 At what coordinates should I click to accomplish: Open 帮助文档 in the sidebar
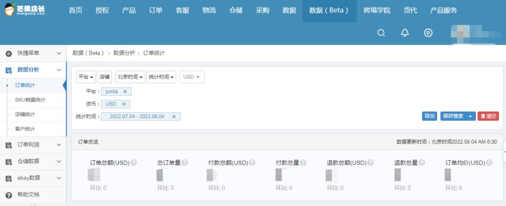(28, 195)
